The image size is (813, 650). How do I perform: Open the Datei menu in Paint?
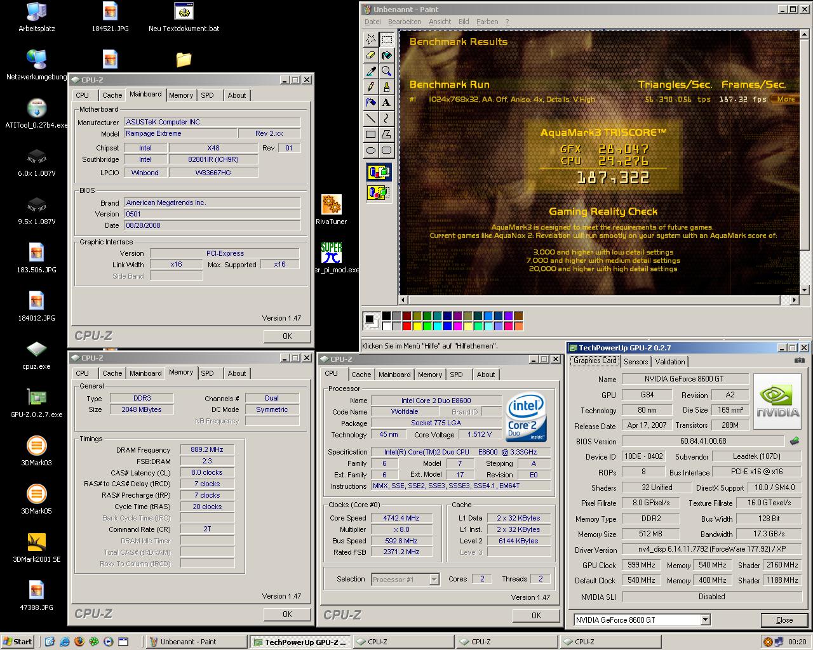tap(372, 22)
